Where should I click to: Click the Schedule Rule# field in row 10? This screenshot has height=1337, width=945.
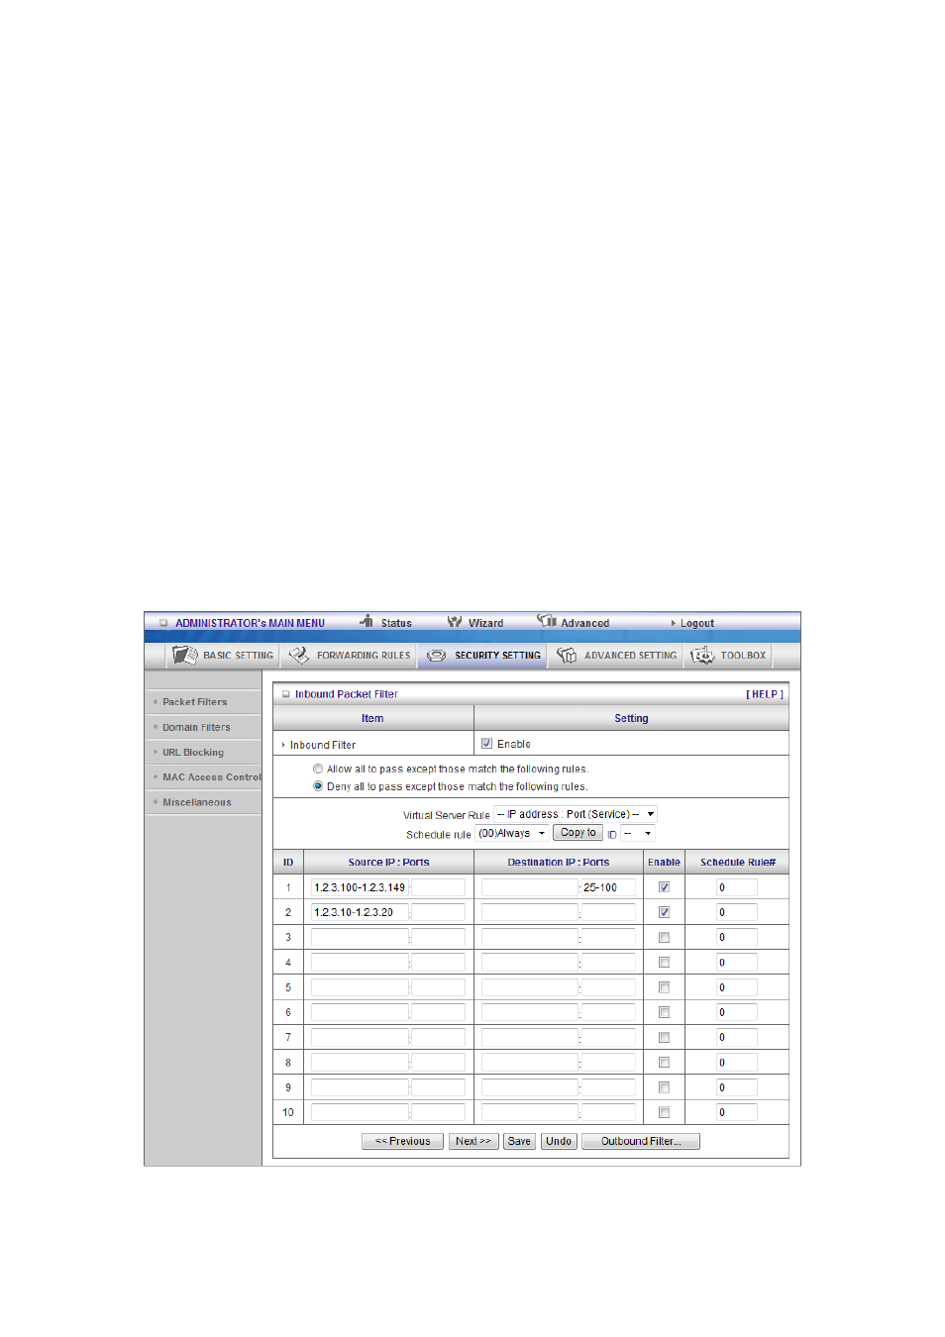point(736,1112)
